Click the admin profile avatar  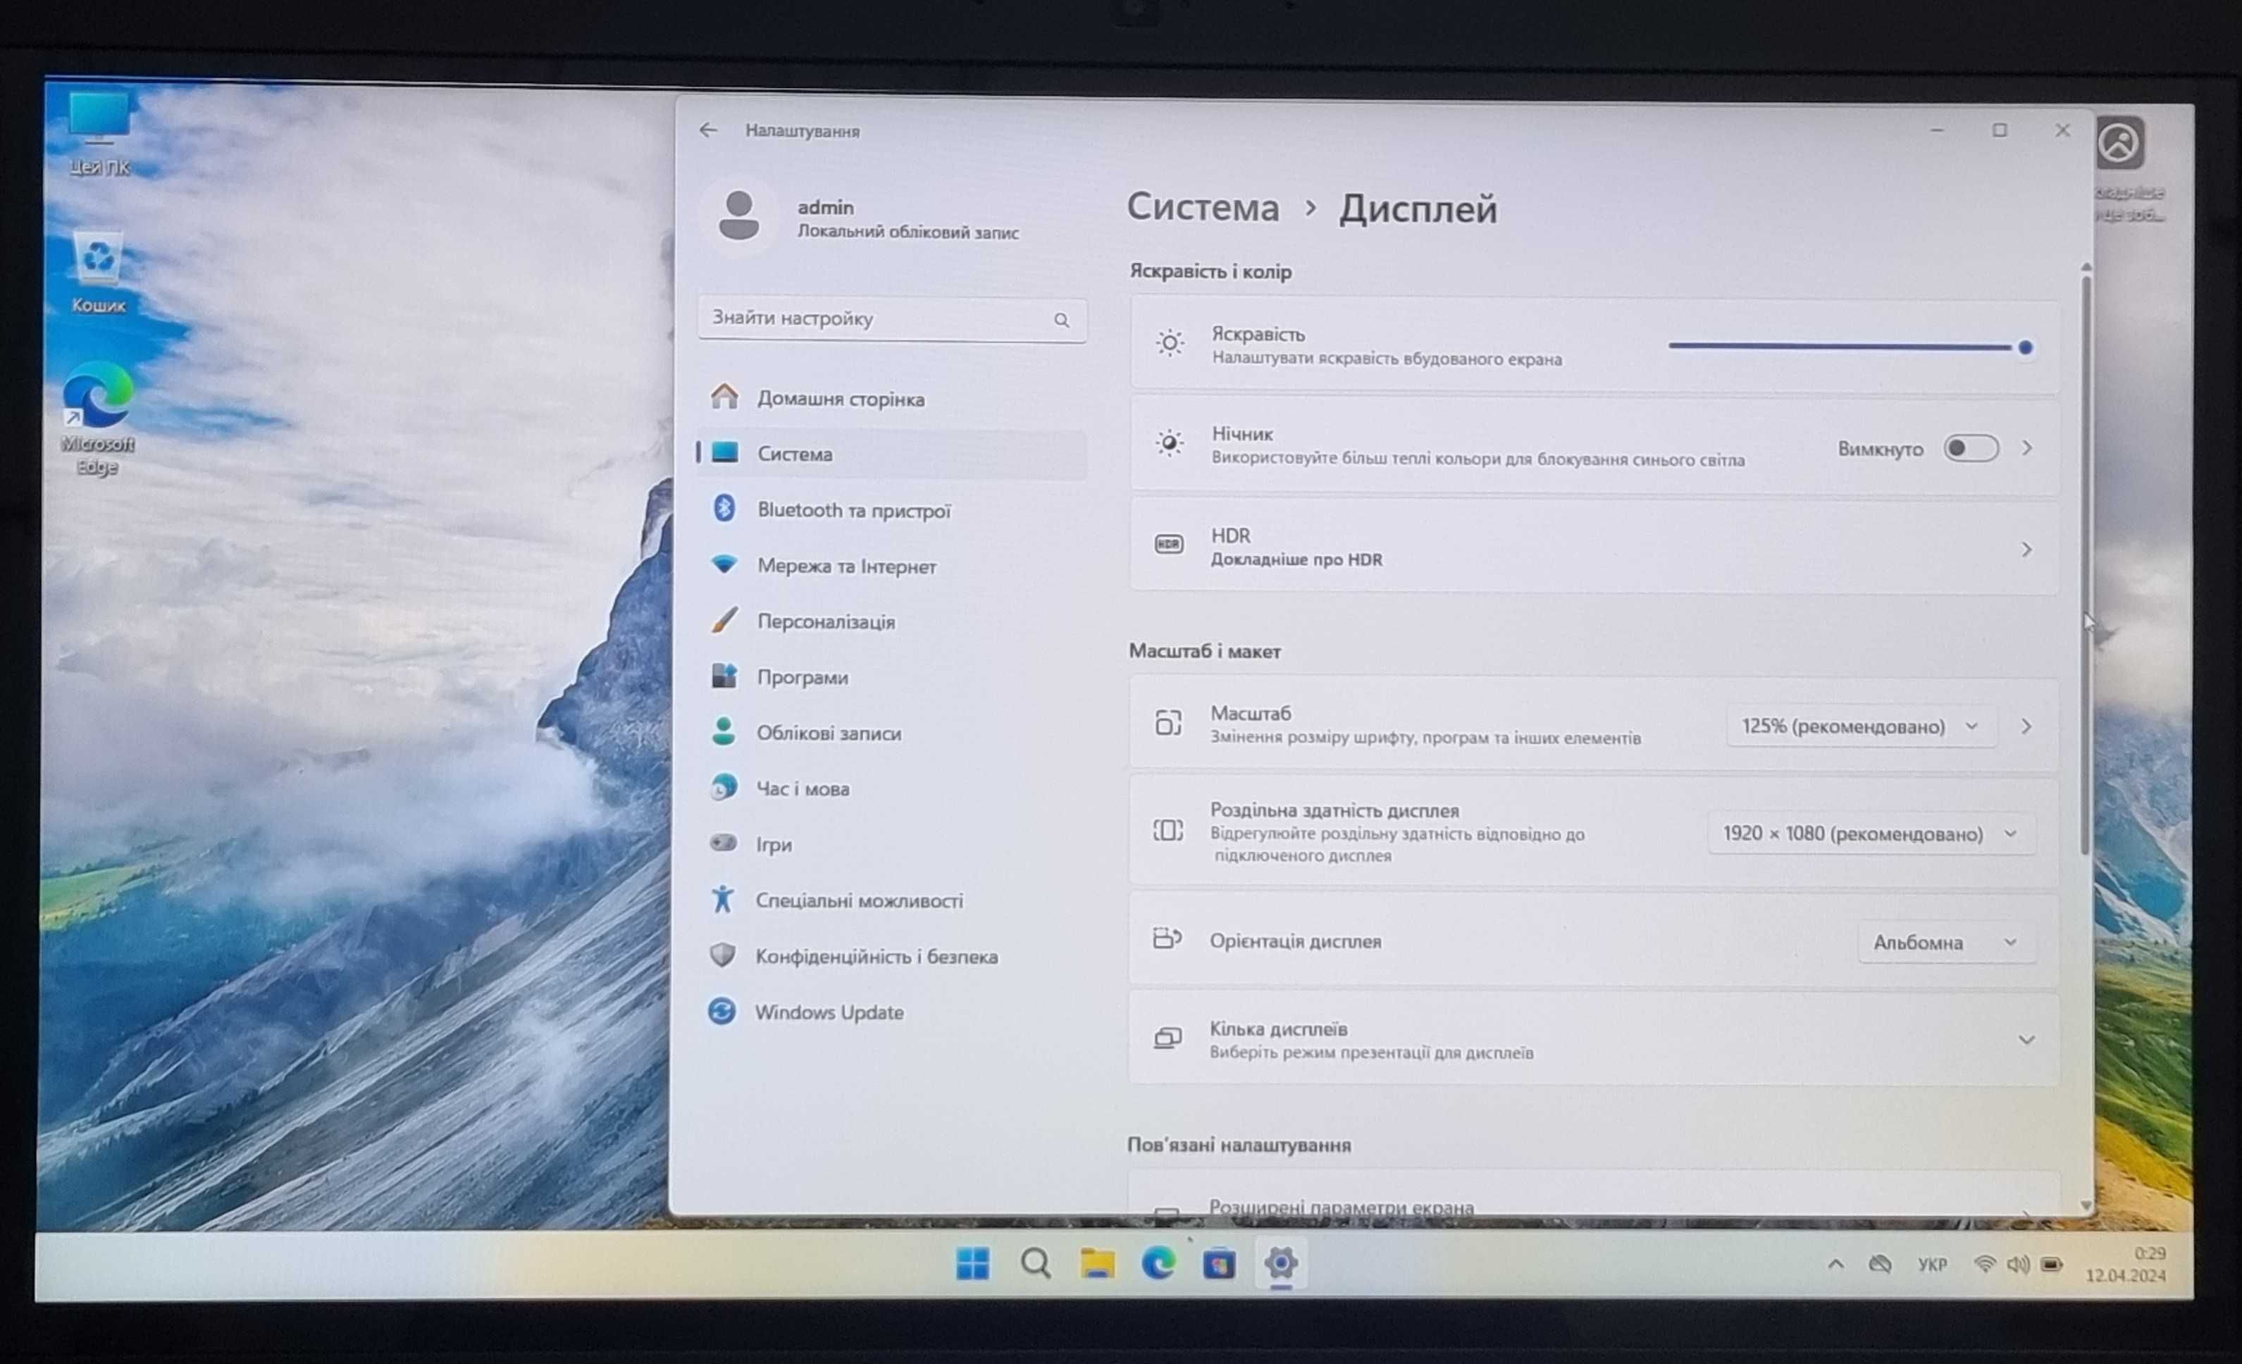738,216
